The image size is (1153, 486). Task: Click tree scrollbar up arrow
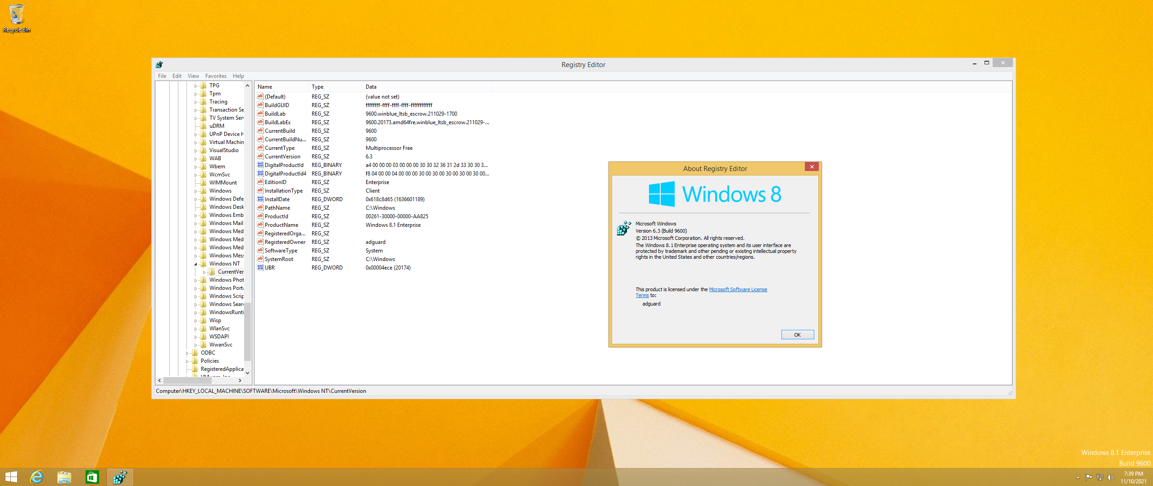tap(247, 85)
